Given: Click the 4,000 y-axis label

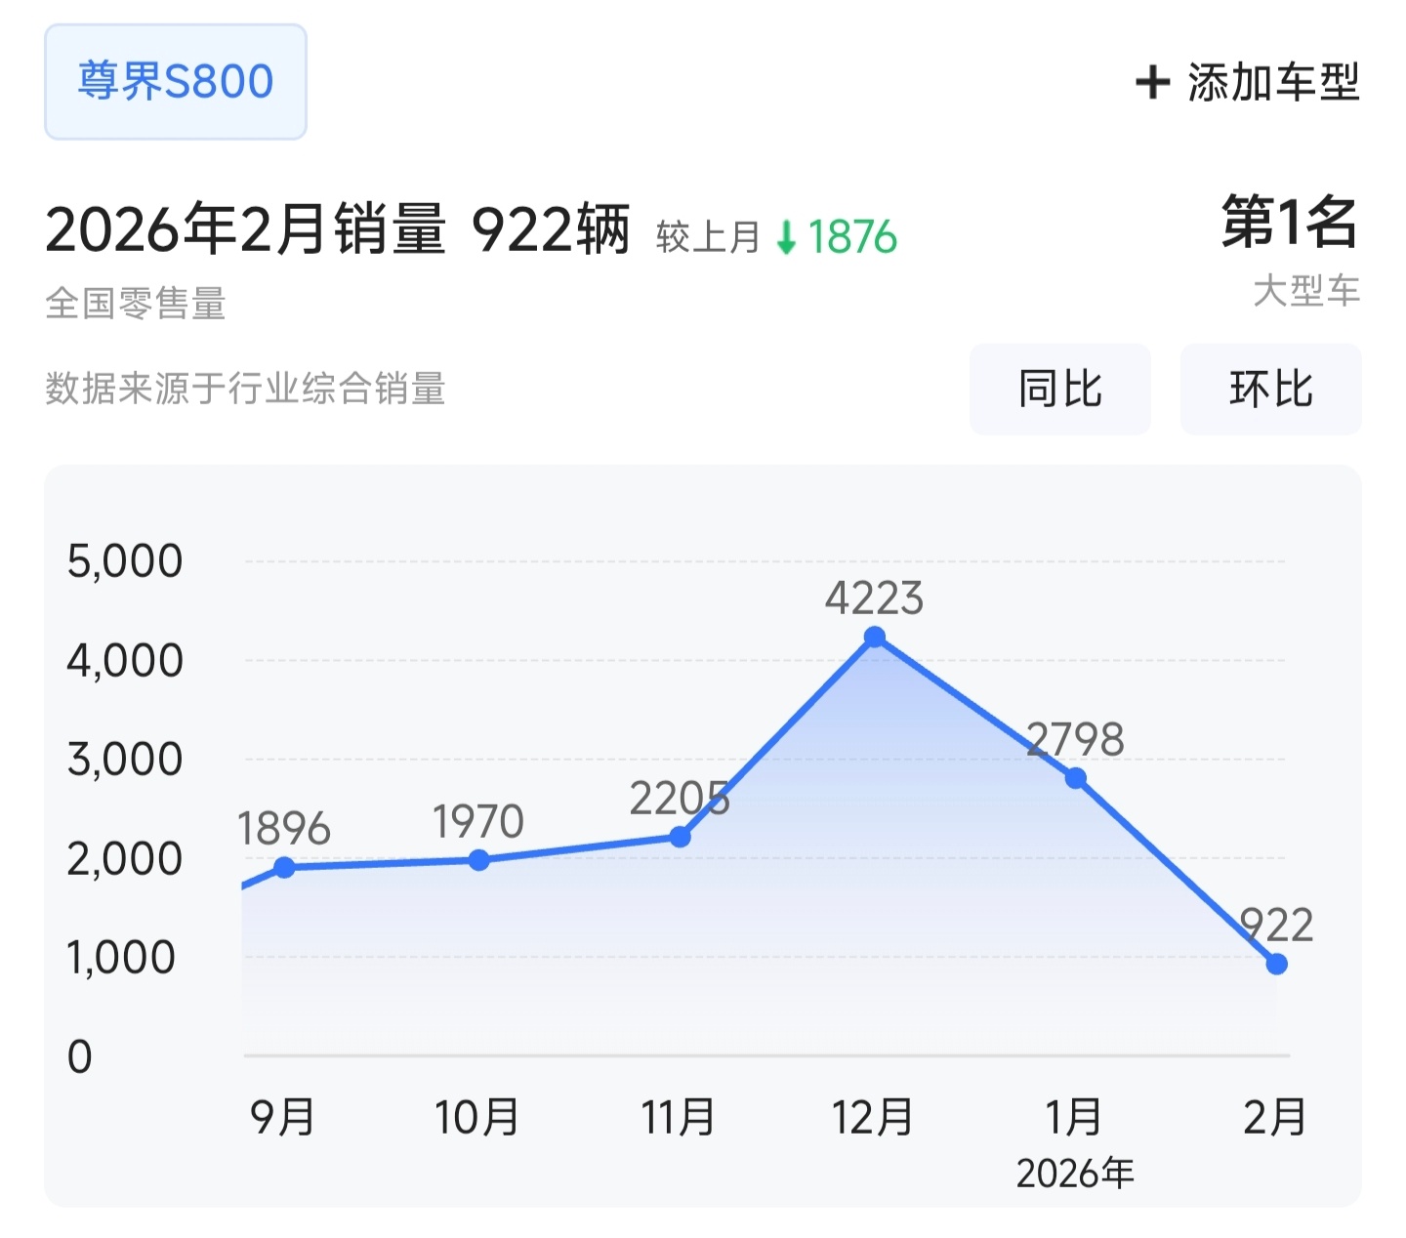Looking at the screenshot, I should pos(125,661).
